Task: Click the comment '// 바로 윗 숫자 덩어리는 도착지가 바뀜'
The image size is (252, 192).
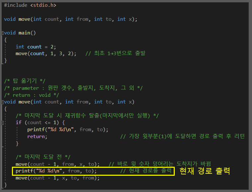Action: tap(160, 164)
